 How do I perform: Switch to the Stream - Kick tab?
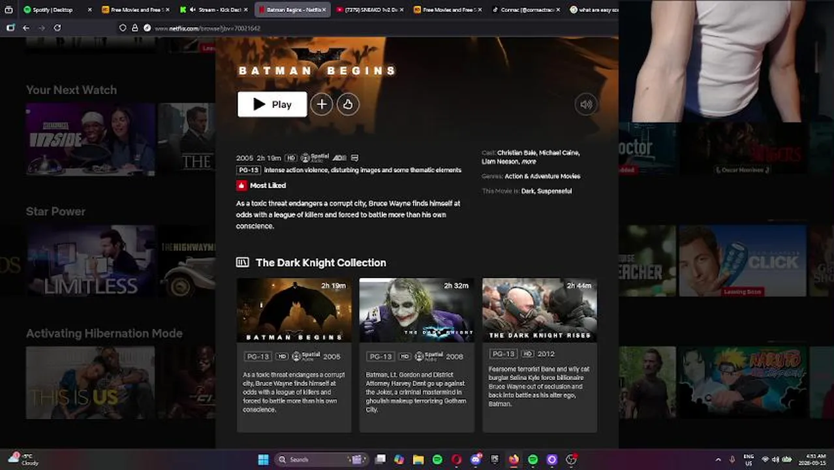click(213, 10)
